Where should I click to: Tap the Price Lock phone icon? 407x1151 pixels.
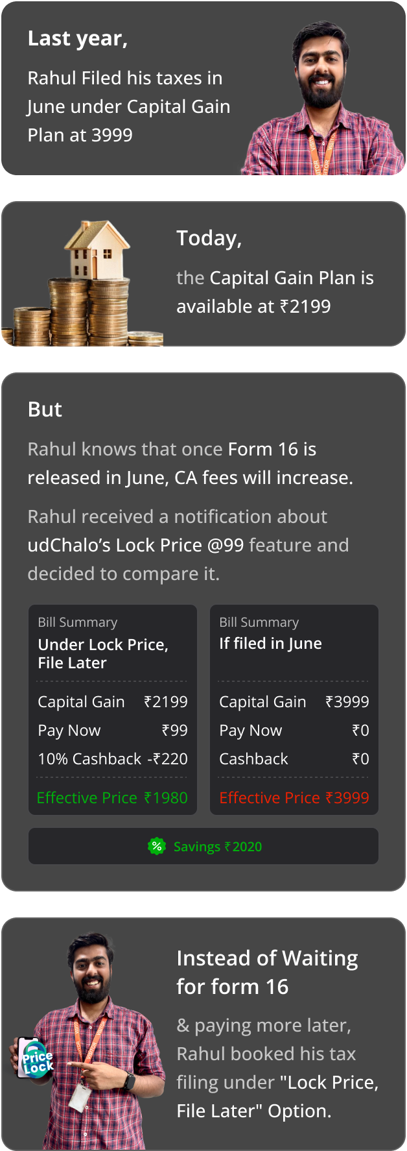click(x=35, y=1059)
